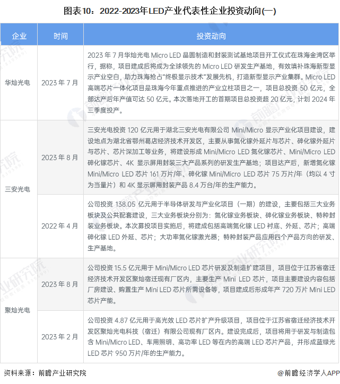Click the 华灿光电 Micro LED 珠海金湾区 description
Viewport: 340px width, 384px height.
211,83
